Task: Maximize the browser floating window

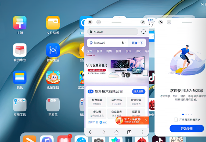Action: [x=90, y=22]
